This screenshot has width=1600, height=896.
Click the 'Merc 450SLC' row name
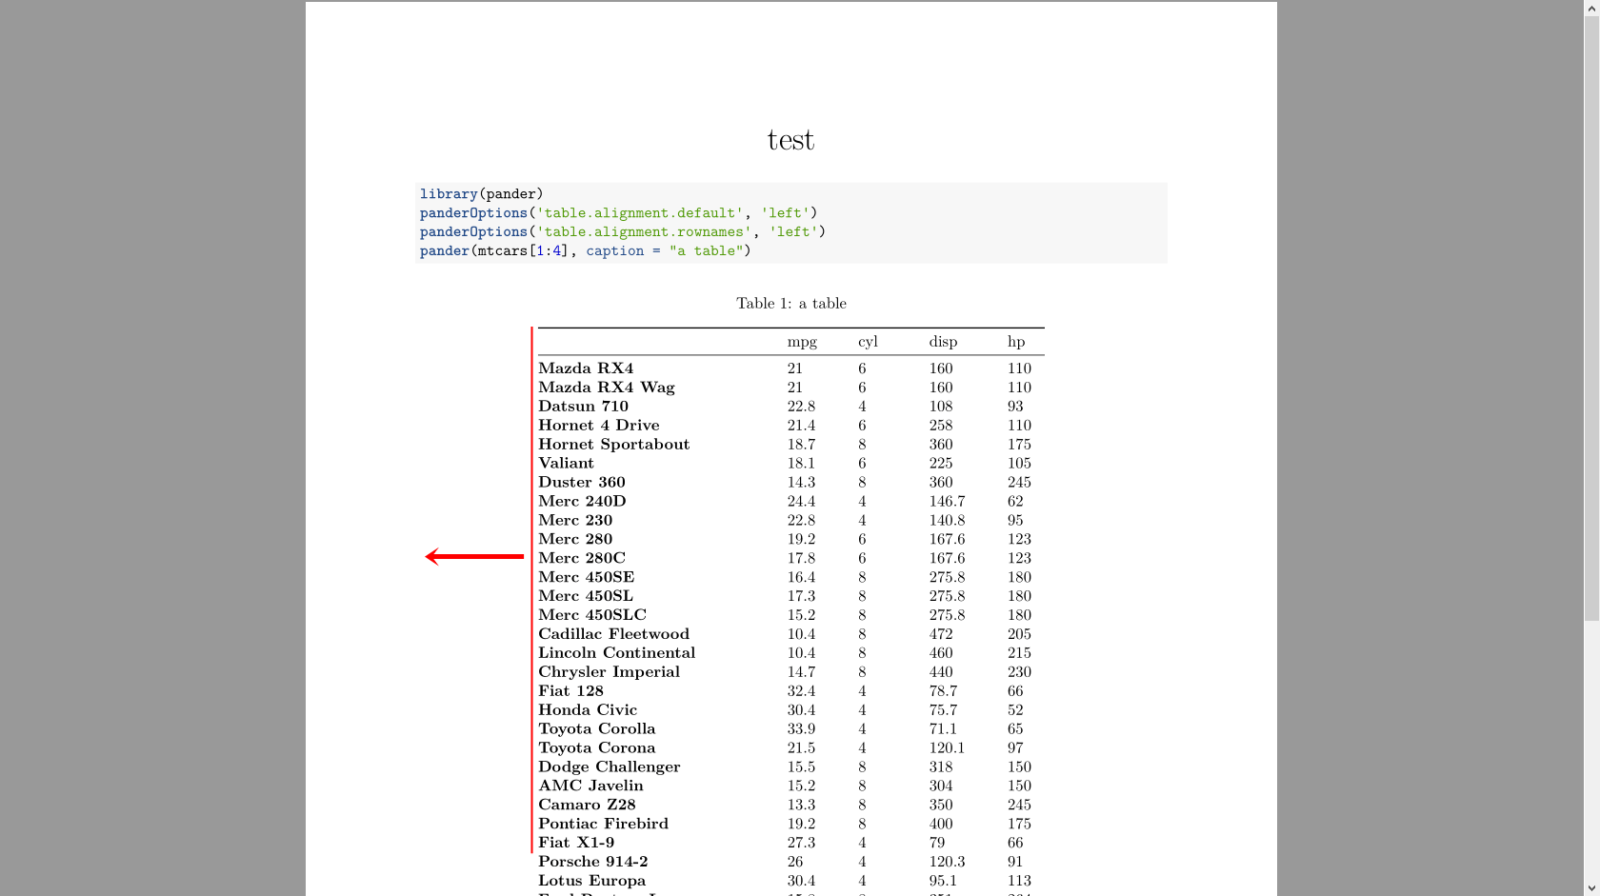tap(592, 615)
